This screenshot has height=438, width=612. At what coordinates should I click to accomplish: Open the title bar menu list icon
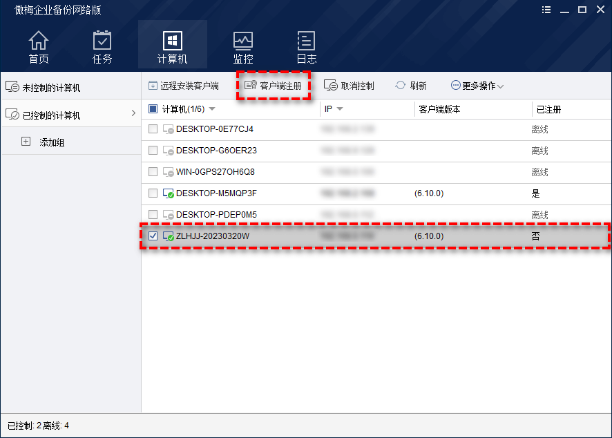[x=546, y=10]
